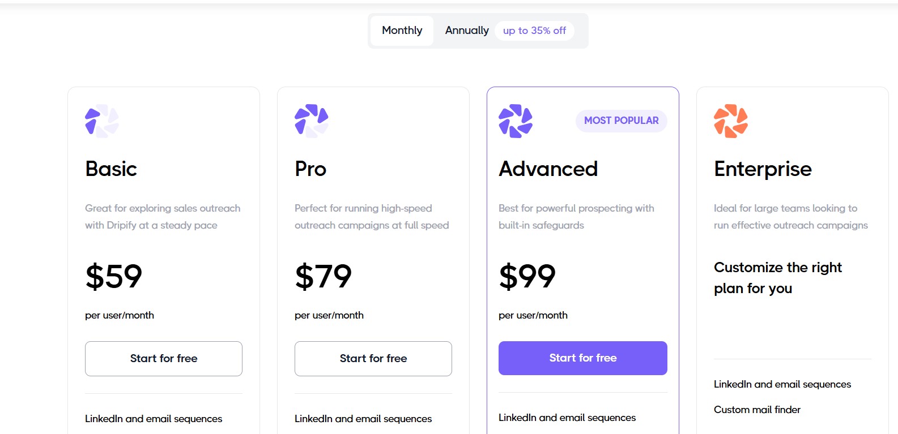Switch billing to Monthly

click(x=402, y=30)
